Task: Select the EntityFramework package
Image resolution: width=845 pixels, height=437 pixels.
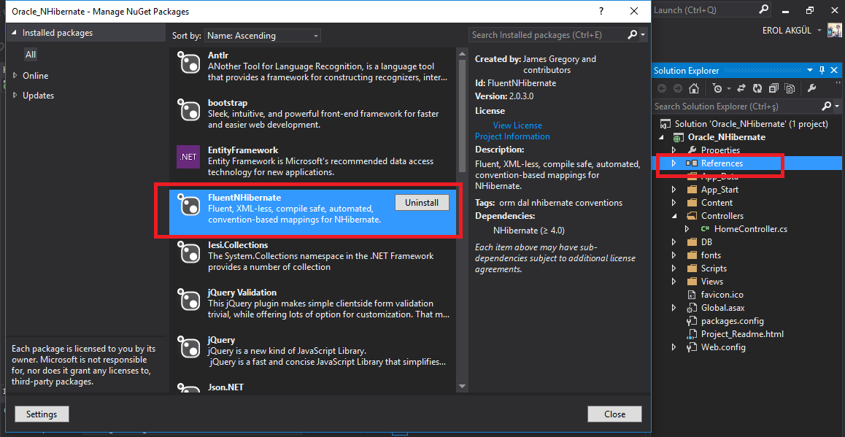Action: (314, 161)
